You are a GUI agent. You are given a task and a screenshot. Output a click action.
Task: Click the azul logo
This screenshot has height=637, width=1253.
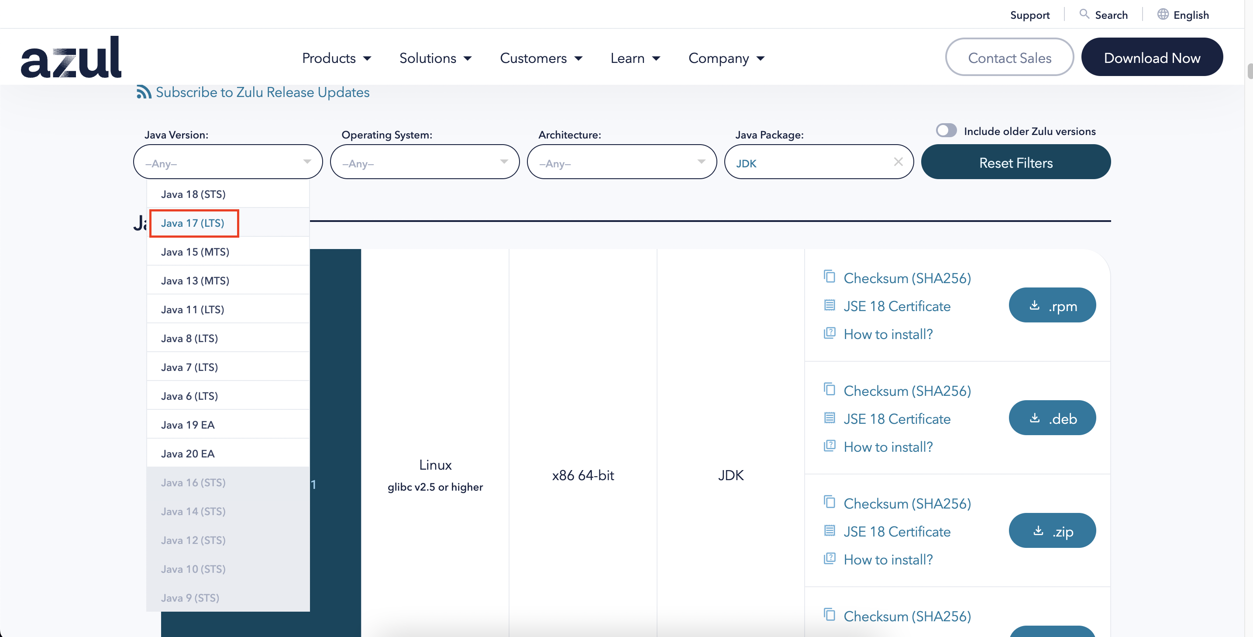71,57
